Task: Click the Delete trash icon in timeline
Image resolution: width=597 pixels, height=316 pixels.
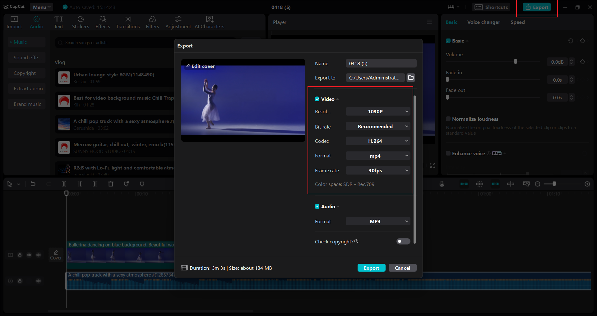Action: click(x=111, y=184)
